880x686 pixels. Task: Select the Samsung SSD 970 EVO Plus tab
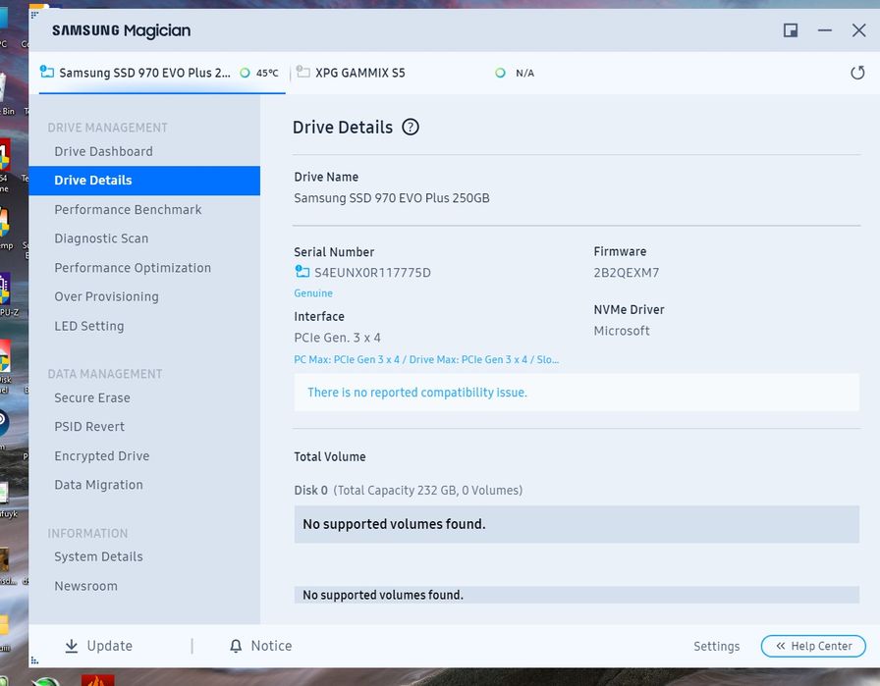pyautogui.click(x=162, y=73)
